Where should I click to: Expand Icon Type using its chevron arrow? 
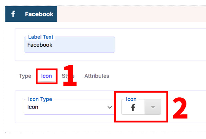click(x=110, y=107)
